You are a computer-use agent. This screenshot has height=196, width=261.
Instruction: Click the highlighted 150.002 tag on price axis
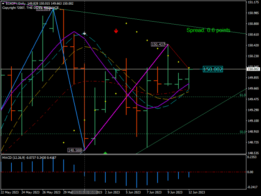253,69
